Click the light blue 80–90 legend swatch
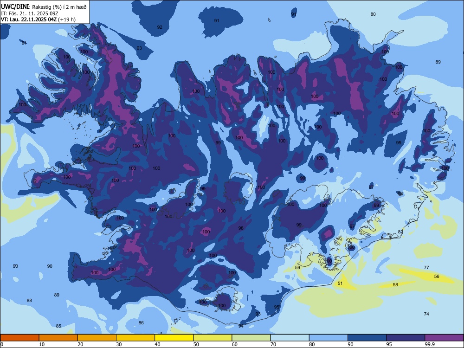This screenshot has width=464, height=348. tap(329, 338)
